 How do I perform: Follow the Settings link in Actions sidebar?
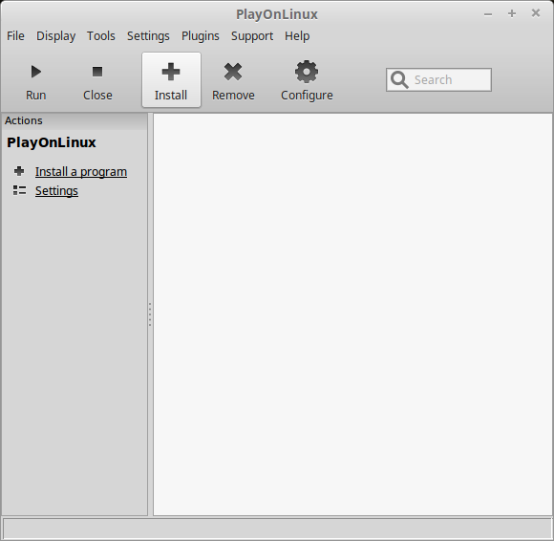click(56, 191)
